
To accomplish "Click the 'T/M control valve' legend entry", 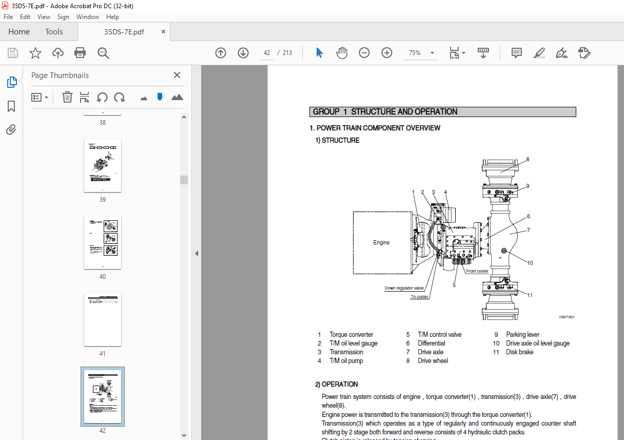I will pos(440,334).
